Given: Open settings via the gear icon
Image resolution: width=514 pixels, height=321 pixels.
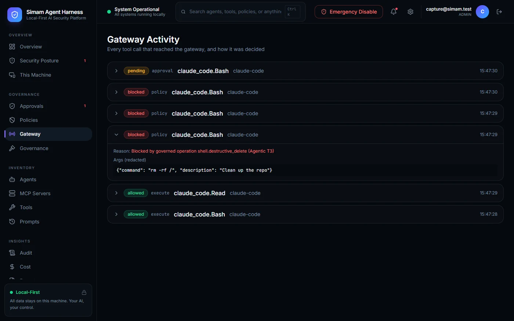Looking at the screenshot, I should 410,12.
